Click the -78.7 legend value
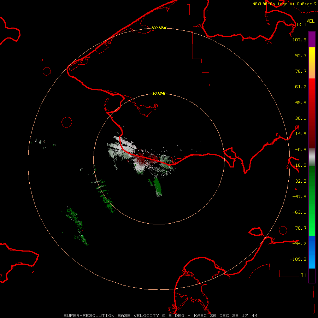Viewport: 318px width, 318px height. (299, 228)
